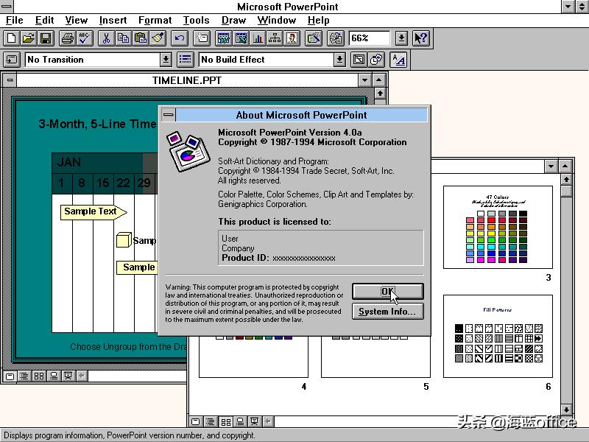
Task: Insert an Organization Chart
Action: (275, 38)
